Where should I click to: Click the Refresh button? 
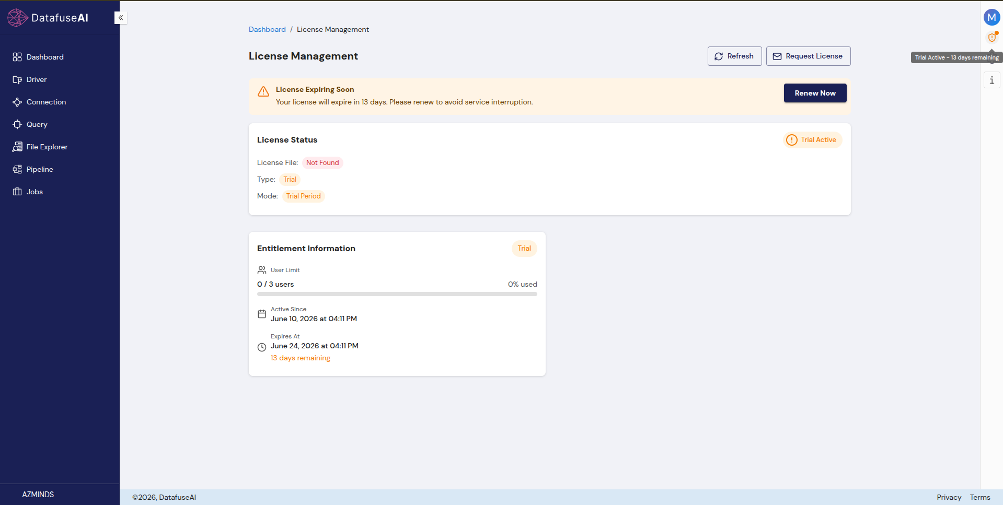[x=734, y=56]
